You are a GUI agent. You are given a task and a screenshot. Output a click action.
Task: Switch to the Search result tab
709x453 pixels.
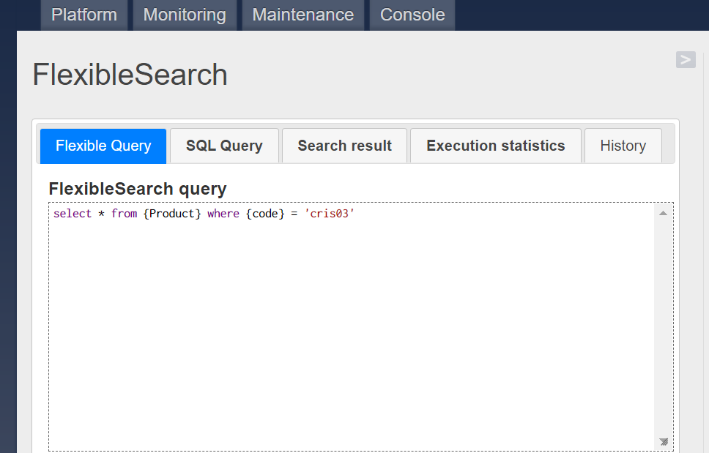(344, 146)
